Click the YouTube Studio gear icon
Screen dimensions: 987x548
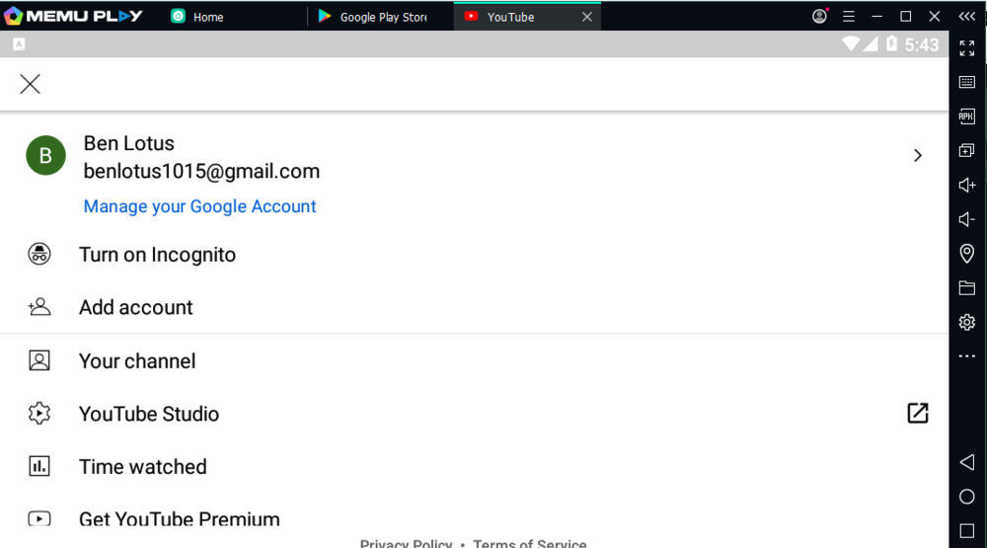(39, 414)
